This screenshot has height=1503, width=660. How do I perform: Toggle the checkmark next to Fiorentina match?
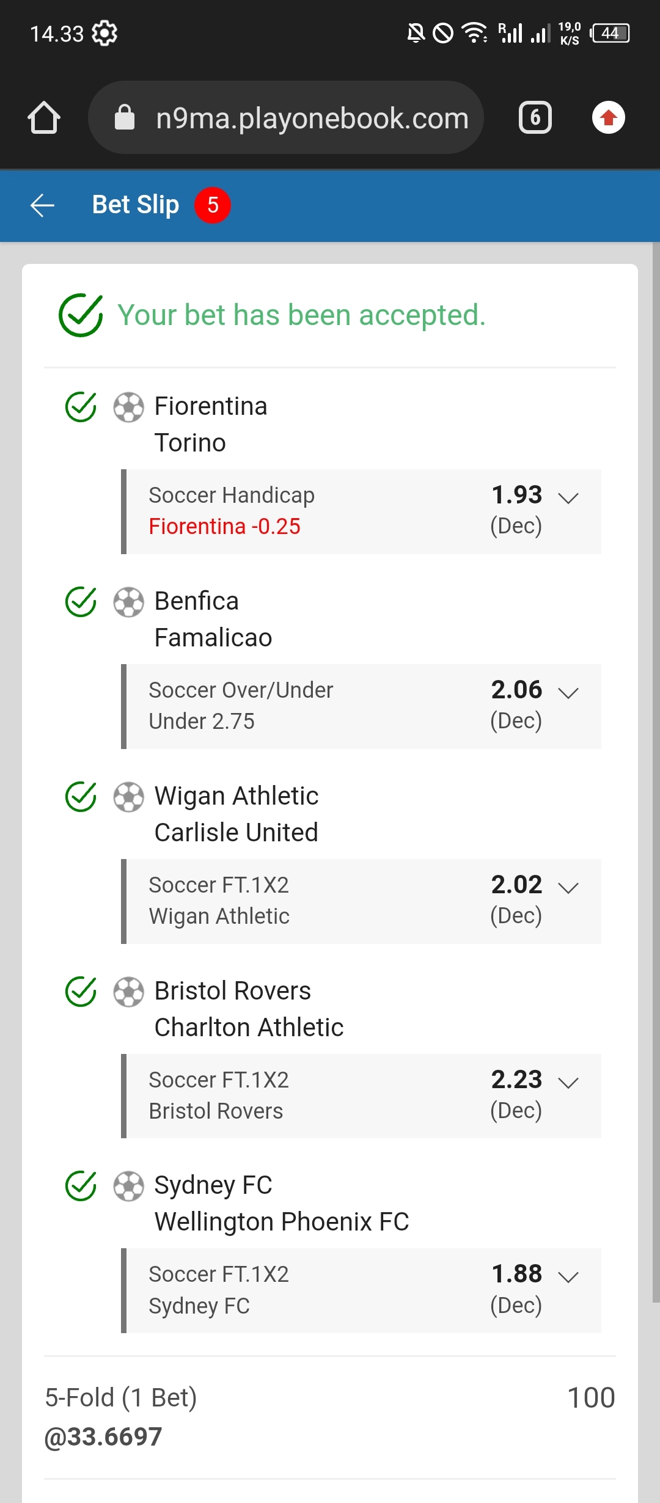pyautogui.click(x=81, y=407)
